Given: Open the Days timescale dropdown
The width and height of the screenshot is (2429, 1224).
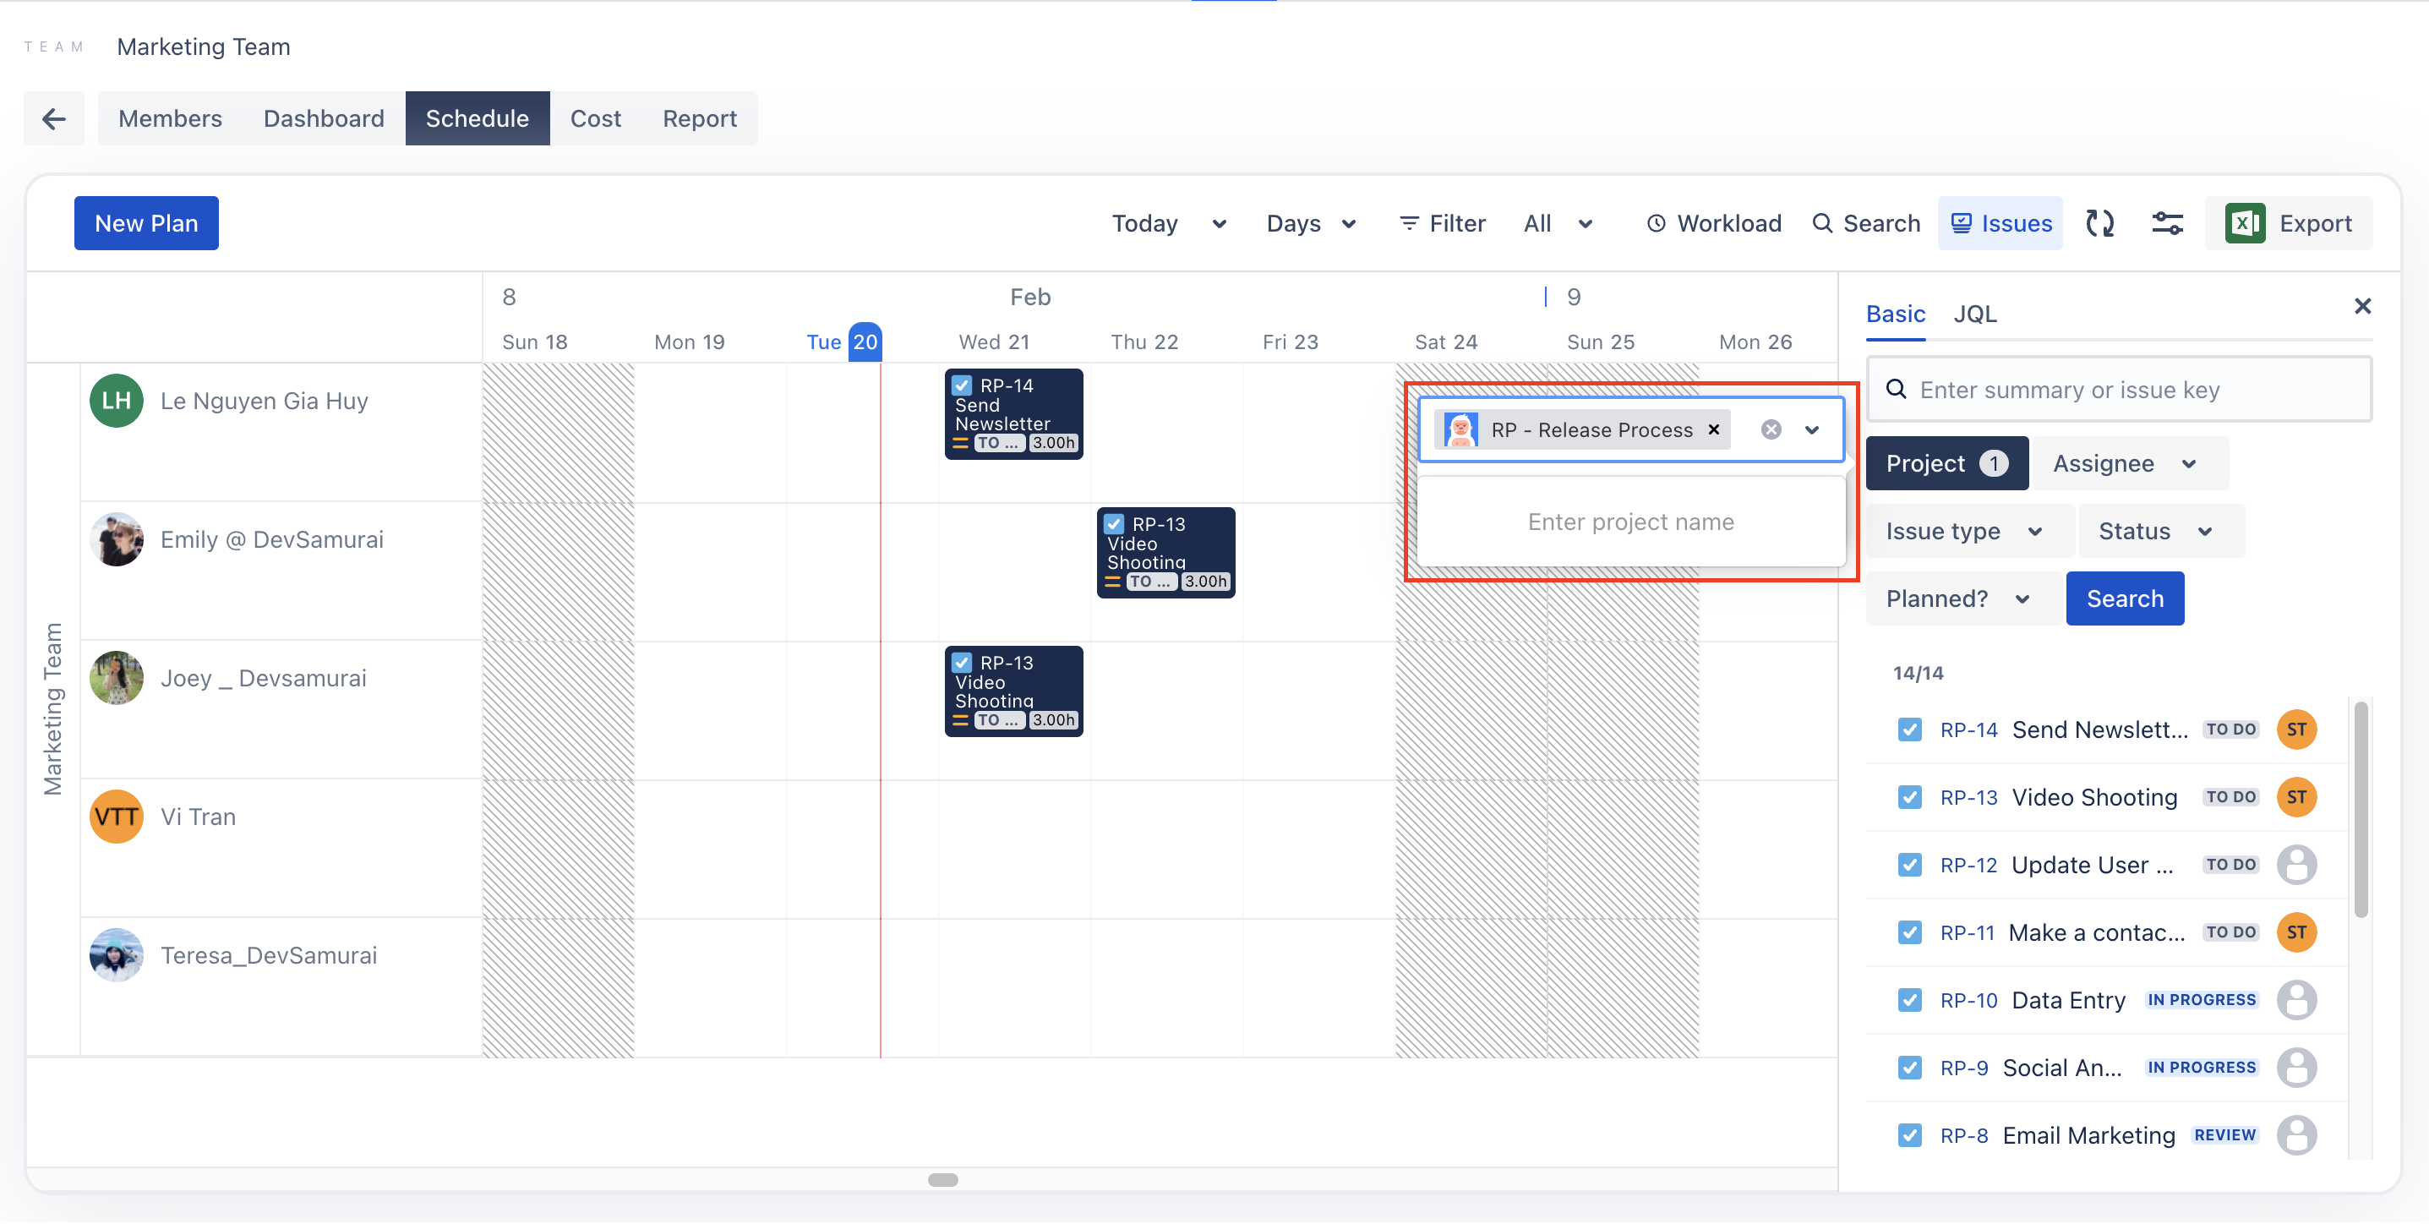Looking at the screenshot, I should 1311,223.
